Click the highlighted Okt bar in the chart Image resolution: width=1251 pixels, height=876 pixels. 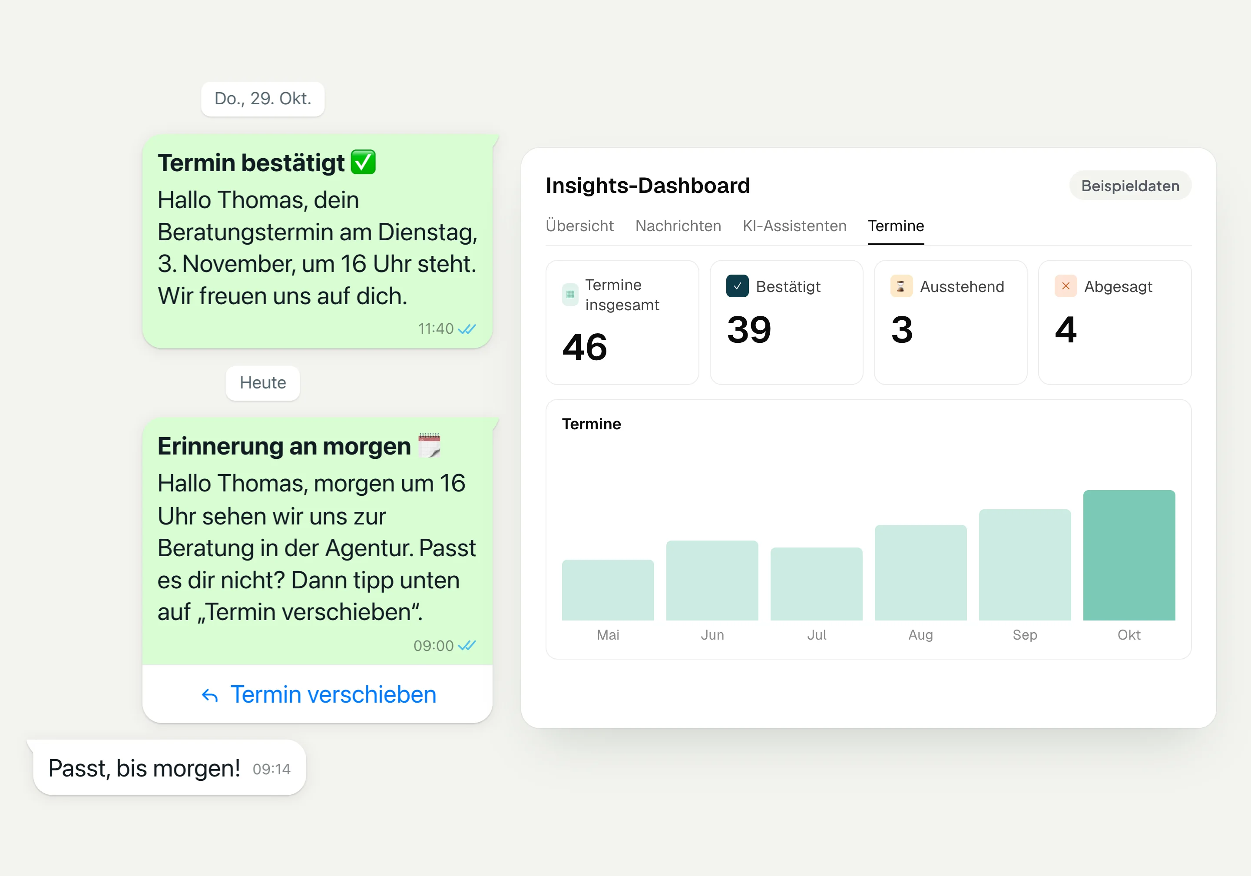pyautogui.click(x=1129, y=555)
